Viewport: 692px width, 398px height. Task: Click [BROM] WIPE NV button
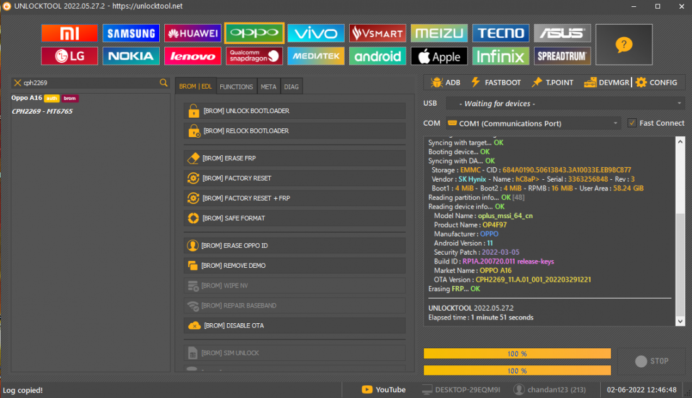[294, 285]
